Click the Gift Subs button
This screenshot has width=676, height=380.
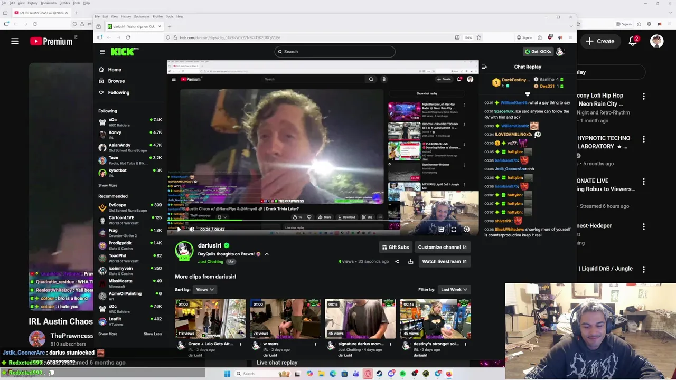tap(396, 247)
